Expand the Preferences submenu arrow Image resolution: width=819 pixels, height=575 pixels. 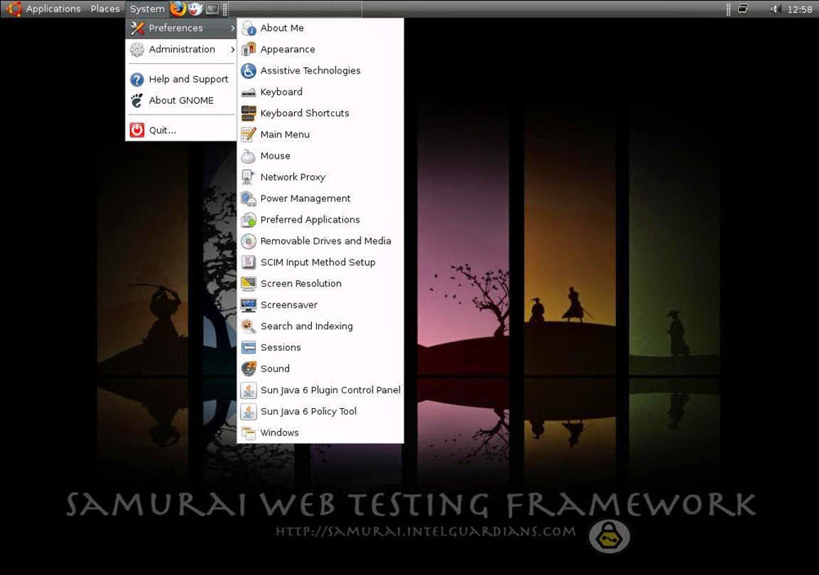click(x=233, y=28)
